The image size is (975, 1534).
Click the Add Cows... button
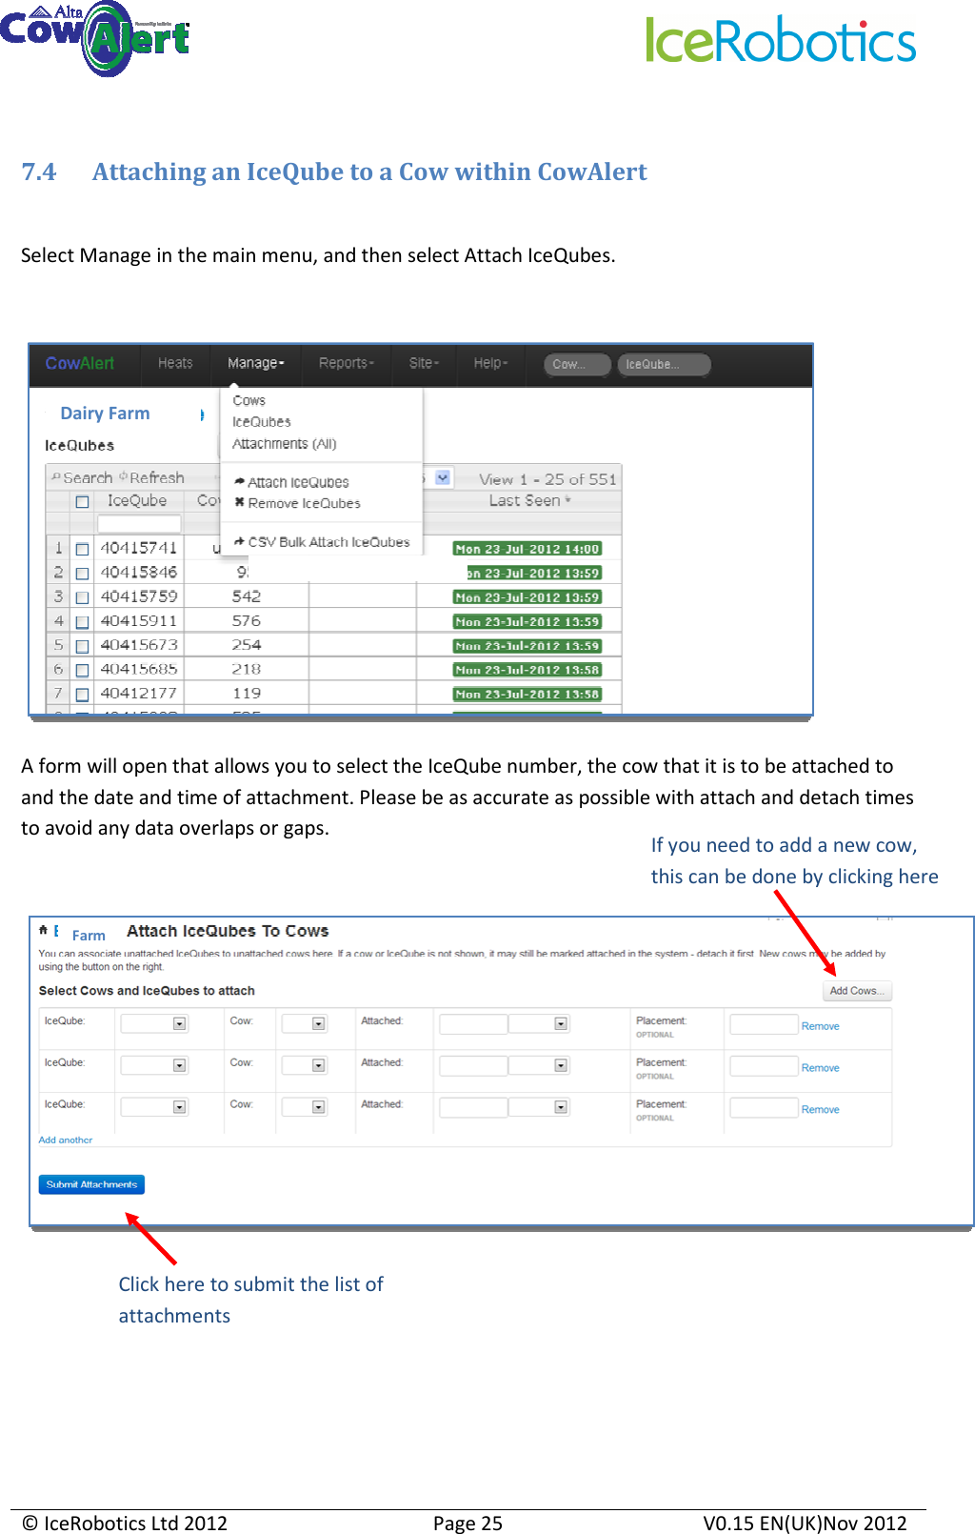coord(857,991)
